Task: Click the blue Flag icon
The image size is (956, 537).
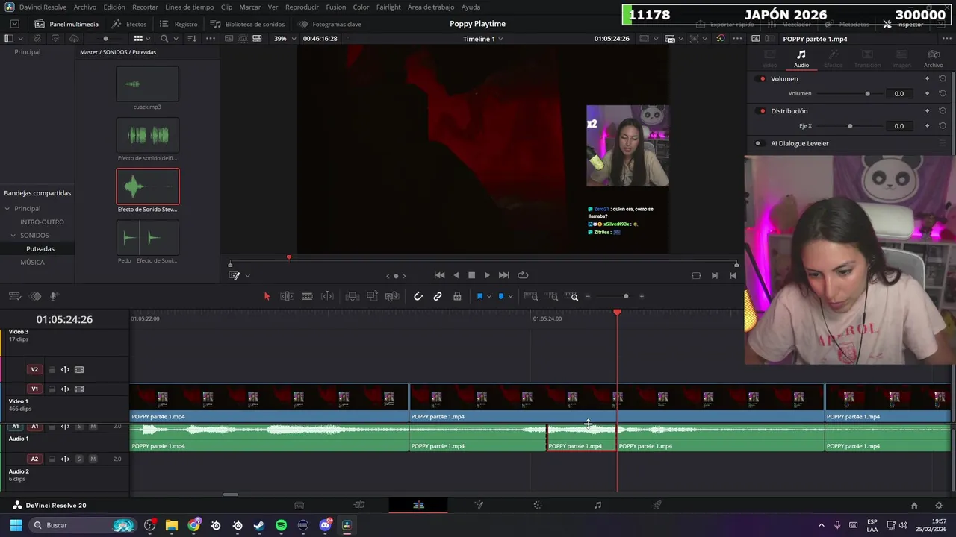Action: 479,296
